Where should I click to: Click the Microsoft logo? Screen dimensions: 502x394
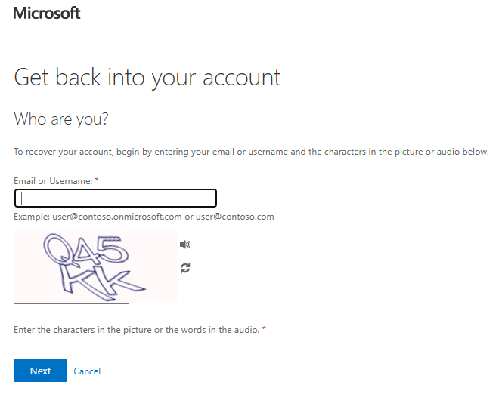(x=47, y=13)
